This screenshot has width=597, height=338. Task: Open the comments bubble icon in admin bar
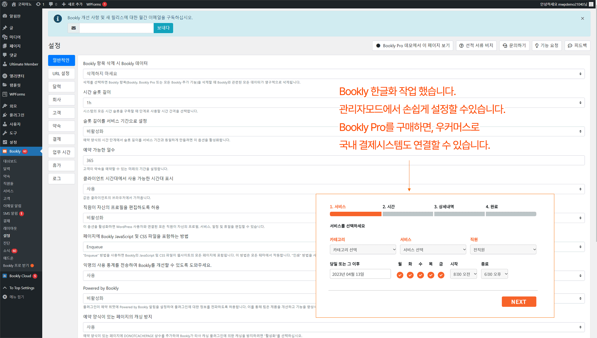(x=51, y=4)
